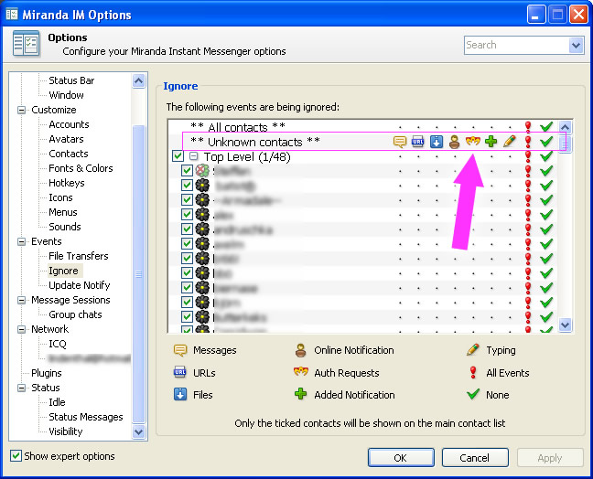Open Update Notify options page
The height and width of the screenshot is (479, 593).
point(80,285)
